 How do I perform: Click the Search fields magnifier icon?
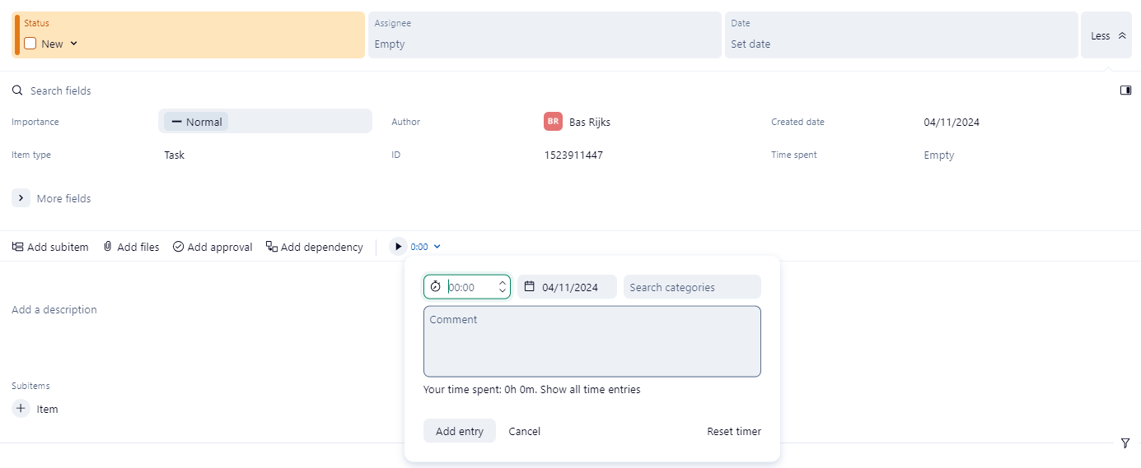17,90
